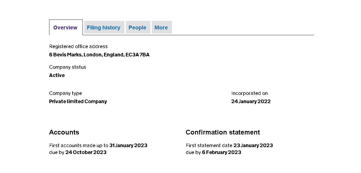This screenshot has width=361, height=173.
Task: Click the 24 October 2023 due date
Action: [x=86, y=152]
